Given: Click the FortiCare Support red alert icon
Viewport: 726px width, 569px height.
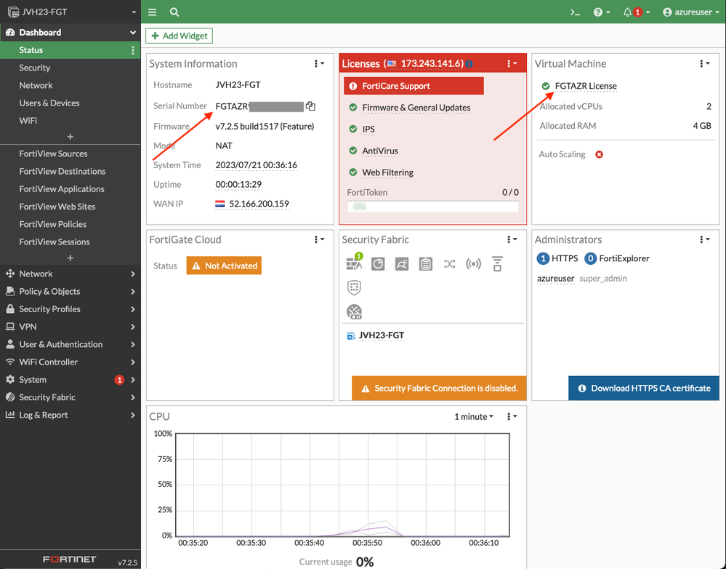Looking at the screenshot, I should point(352,86).
